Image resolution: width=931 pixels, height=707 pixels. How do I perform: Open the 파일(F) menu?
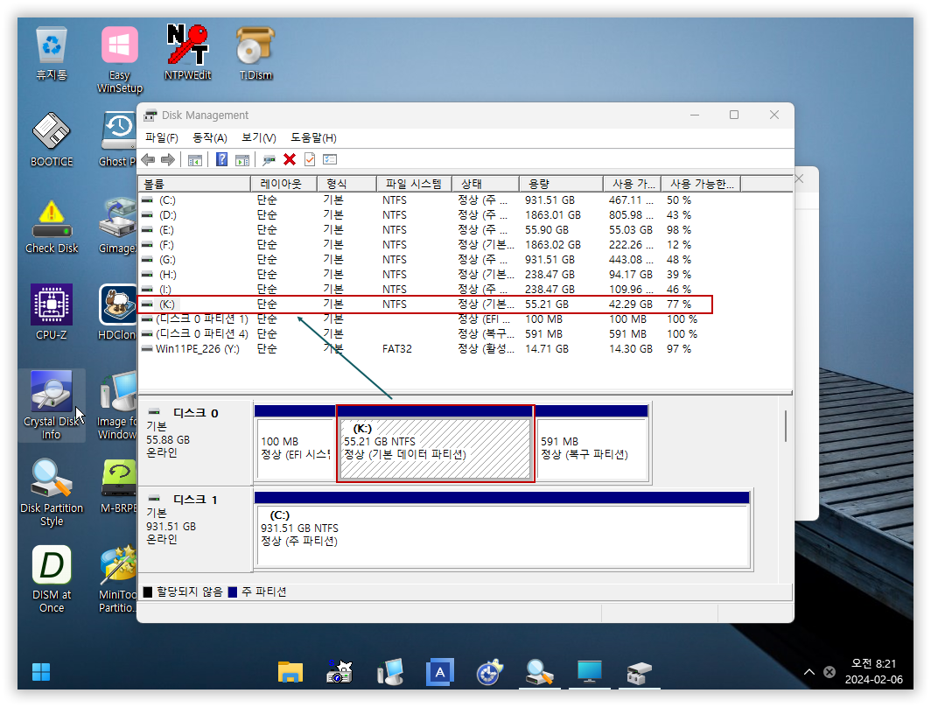click(162, 137)
